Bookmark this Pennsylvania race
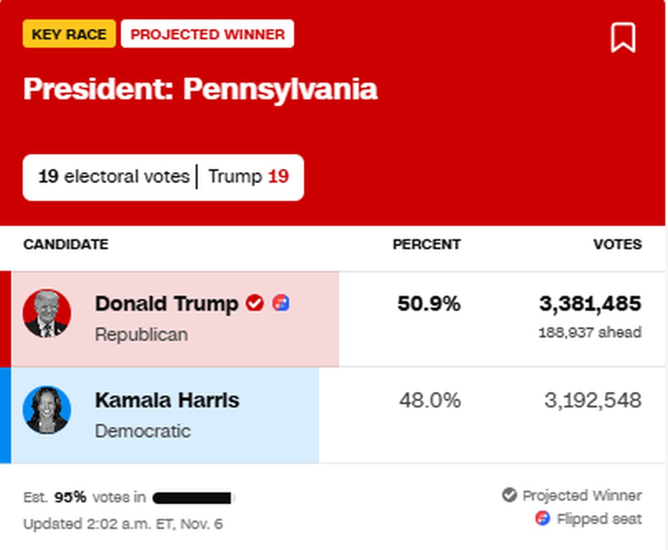The image size is (668, 550). point(623,37)
